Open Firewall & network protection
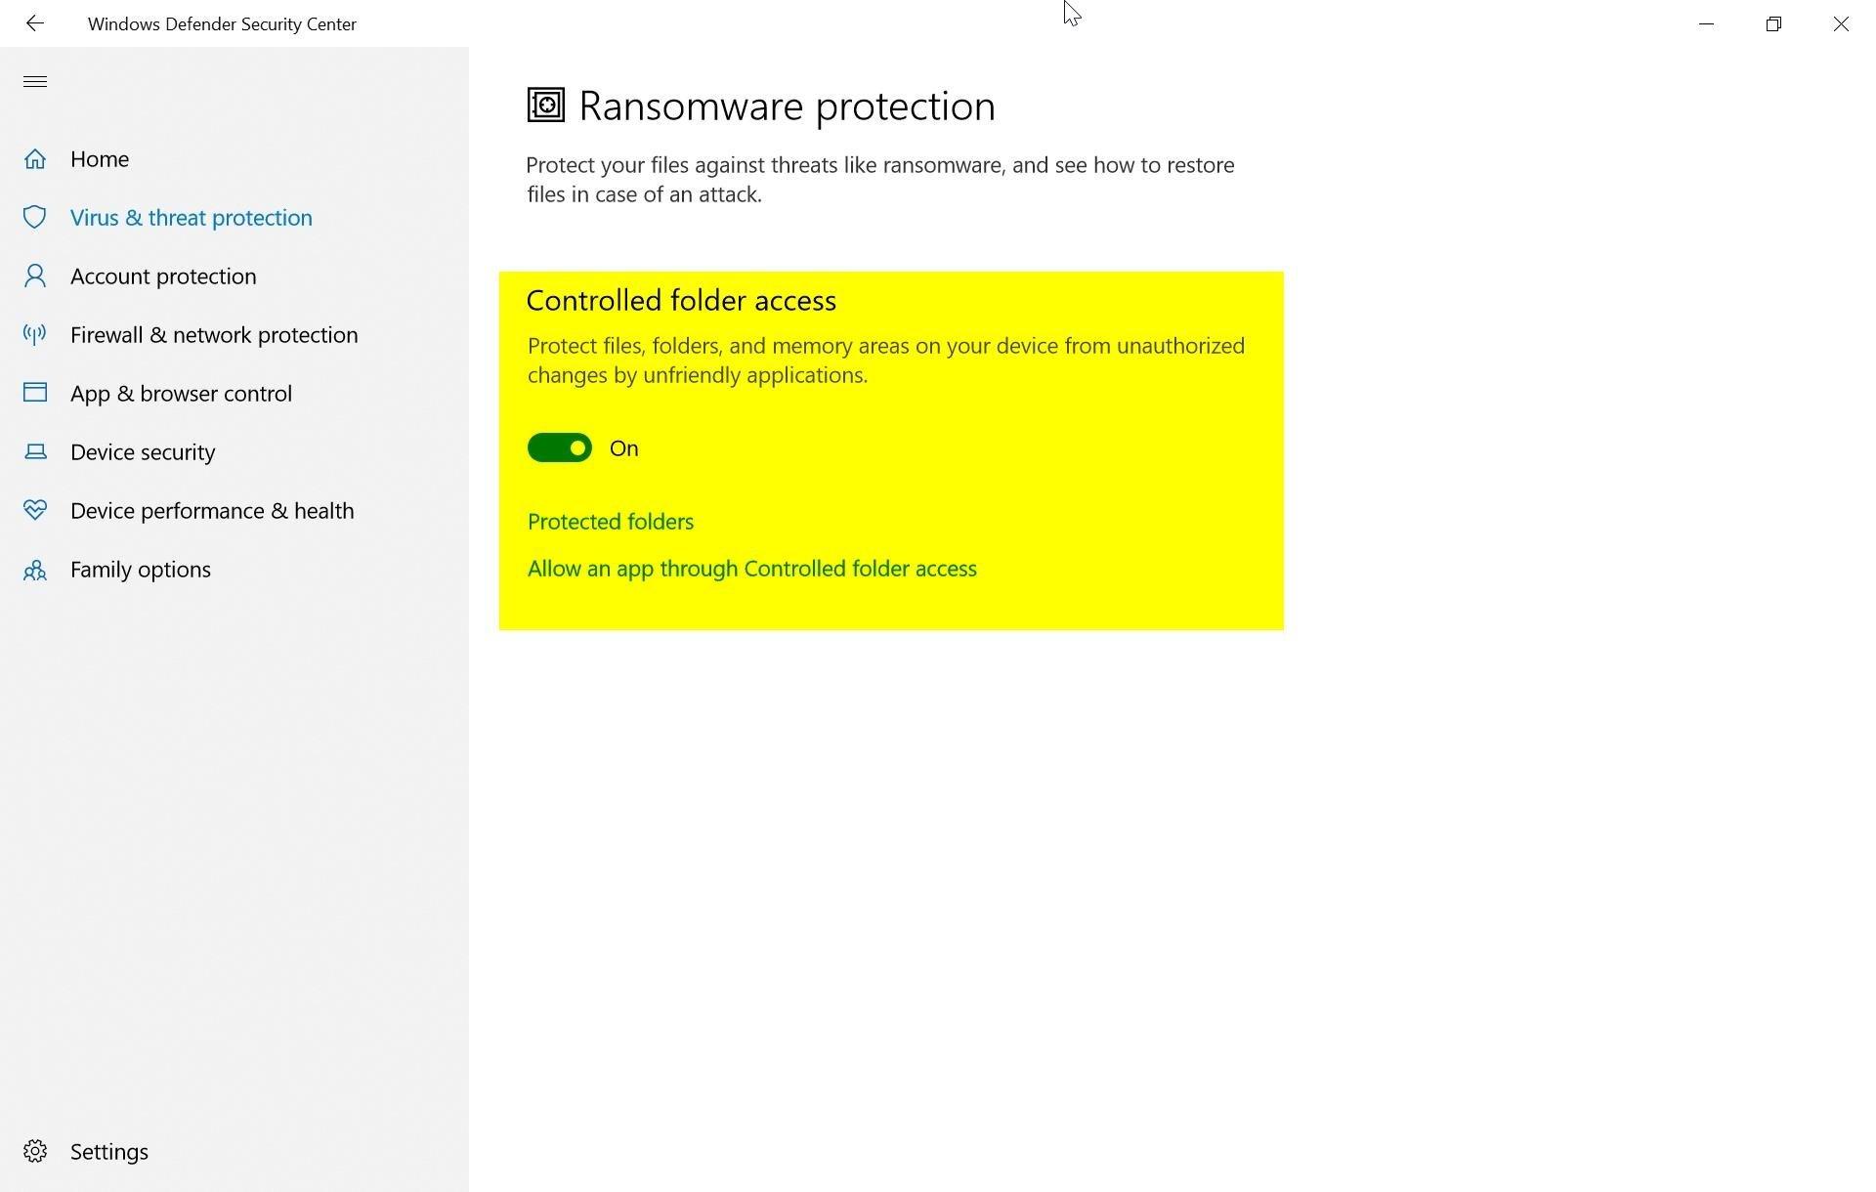The image size is (1876, 1192). [214, 334]
